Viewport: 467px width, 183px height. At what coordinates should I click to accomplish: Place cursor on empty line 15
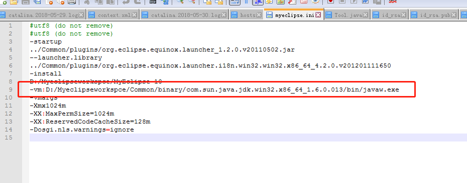(248, 137)
